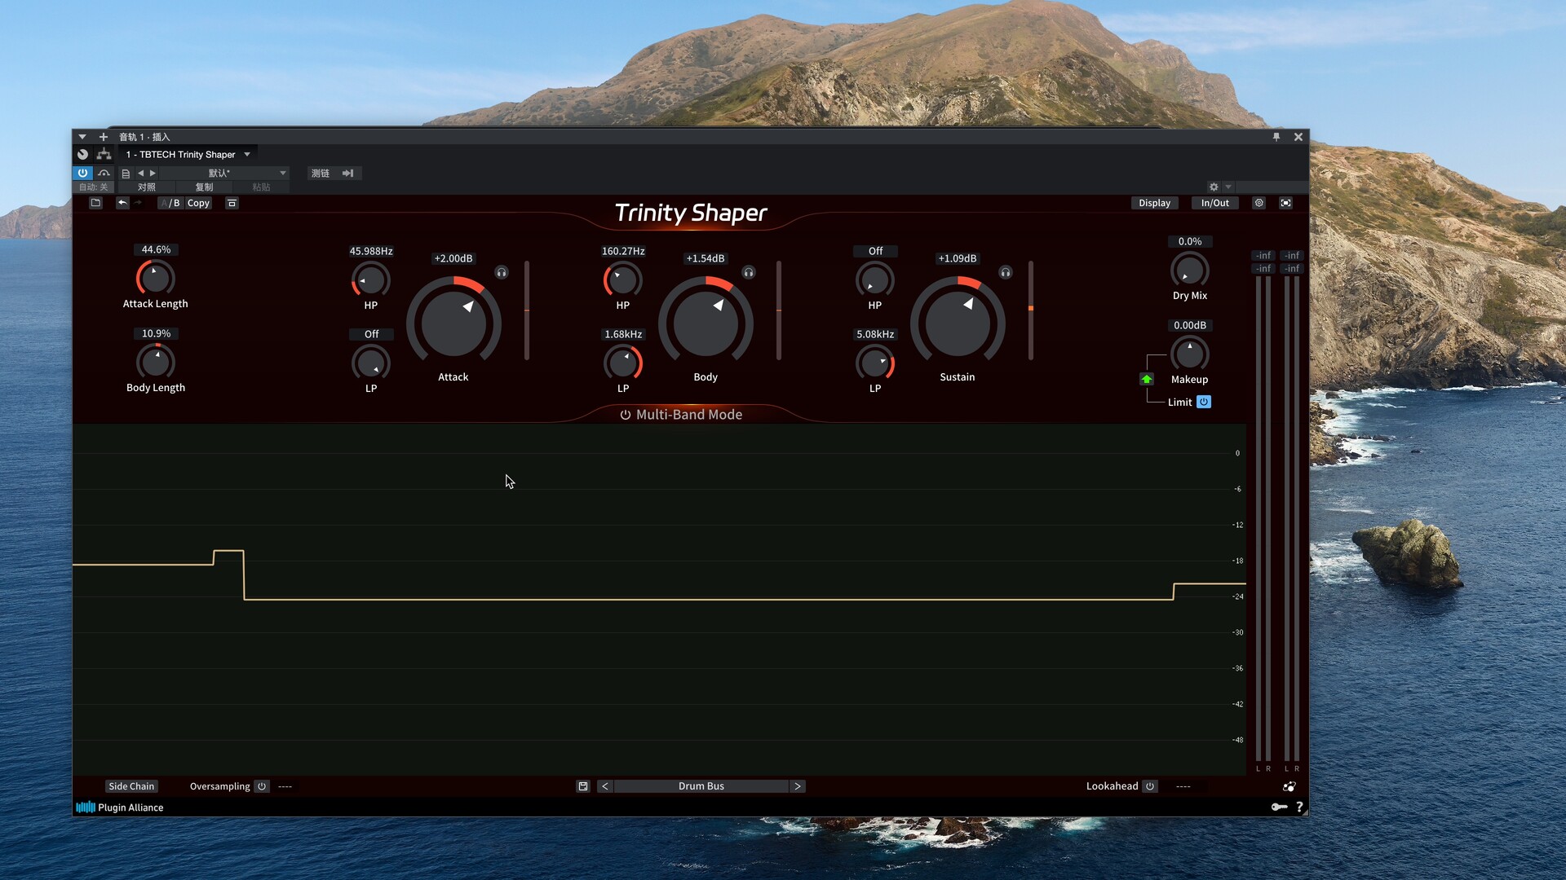This screenshot has height=880, width=1566.
Task: Click the large Sustain gain knob
Action: point(958,323)
